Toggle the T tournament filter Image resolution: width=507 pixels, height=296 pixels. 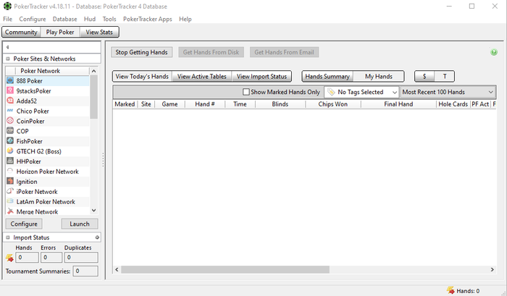tap(444, 77)
